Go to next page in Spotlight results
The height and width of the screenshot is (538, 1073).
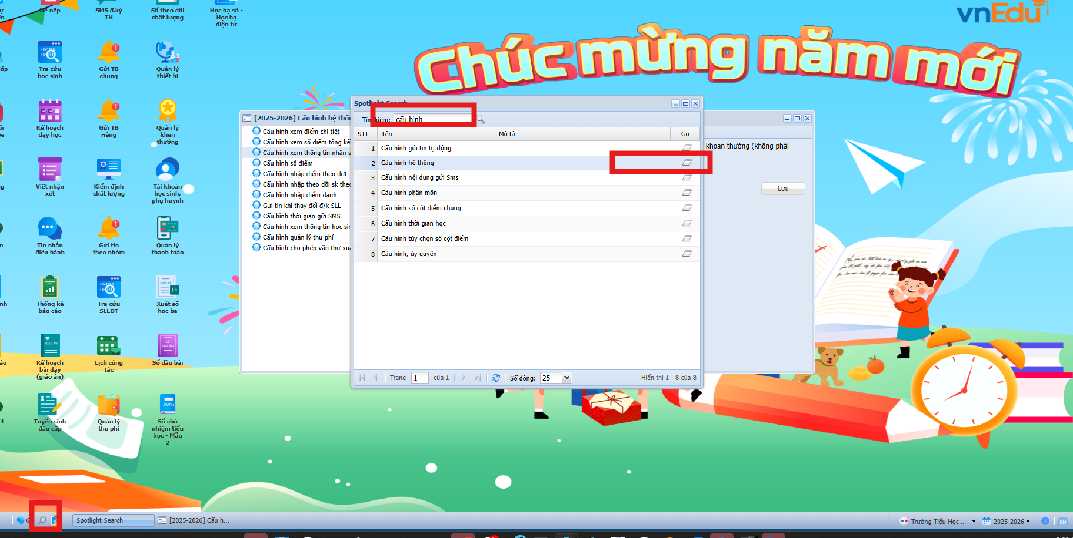[x=464, y=378]
